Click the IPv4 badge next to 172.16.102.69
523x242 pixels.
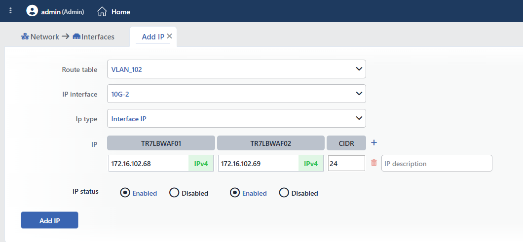coord(310,163)
